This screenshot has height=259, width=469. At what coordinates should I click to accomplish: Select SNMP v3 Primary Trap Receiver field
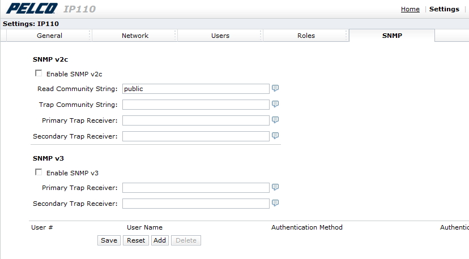pos(195,188)
